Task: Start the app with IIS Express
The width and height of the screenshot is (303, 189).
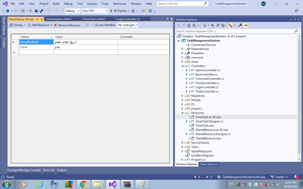Action: click(x=118, y=11)
